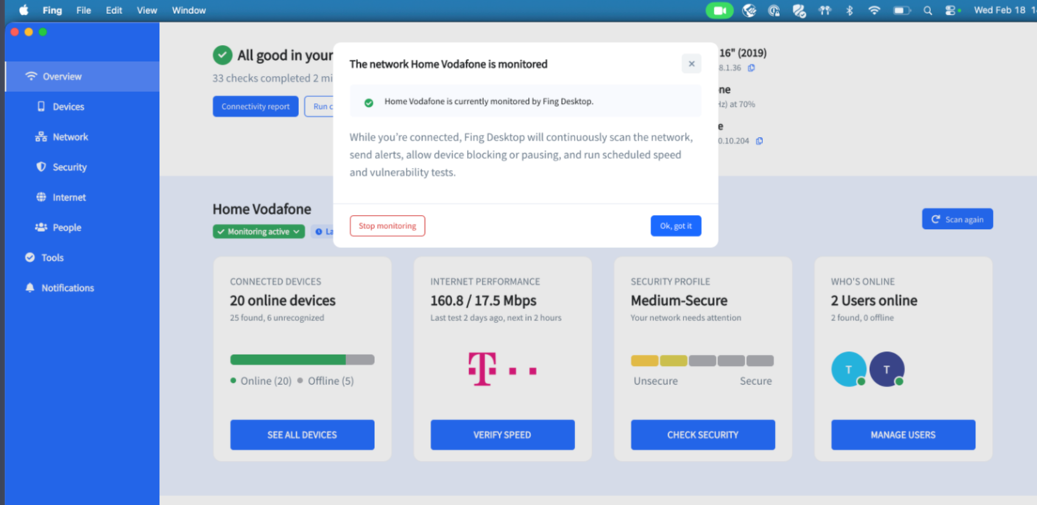
Task: Open the Window menu
Action: click(189, 10)
